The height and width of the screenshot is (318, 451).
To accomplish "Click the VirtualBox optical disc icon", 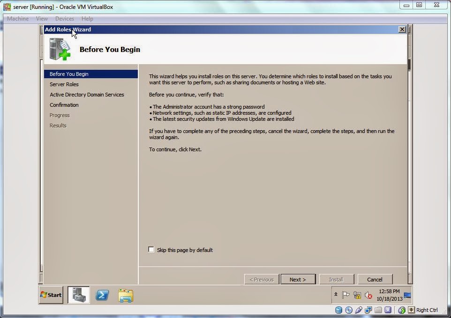I will point(349,310).
